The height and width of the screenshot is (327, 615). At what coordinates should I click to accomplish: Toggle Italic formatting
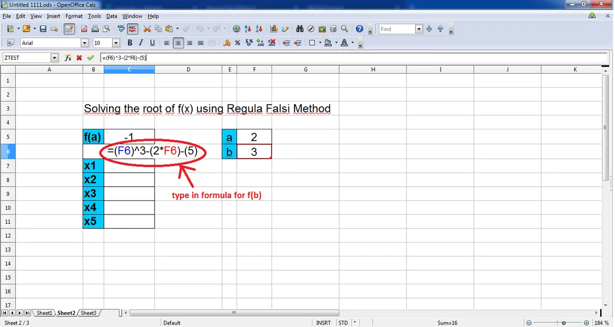tap(141, 43)
